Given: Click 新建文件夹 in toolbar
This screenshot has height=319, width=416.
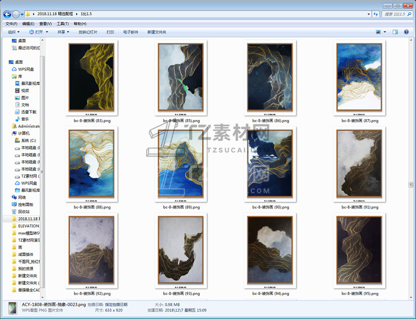Looking at the screenshot, I should tap(156, 32).
